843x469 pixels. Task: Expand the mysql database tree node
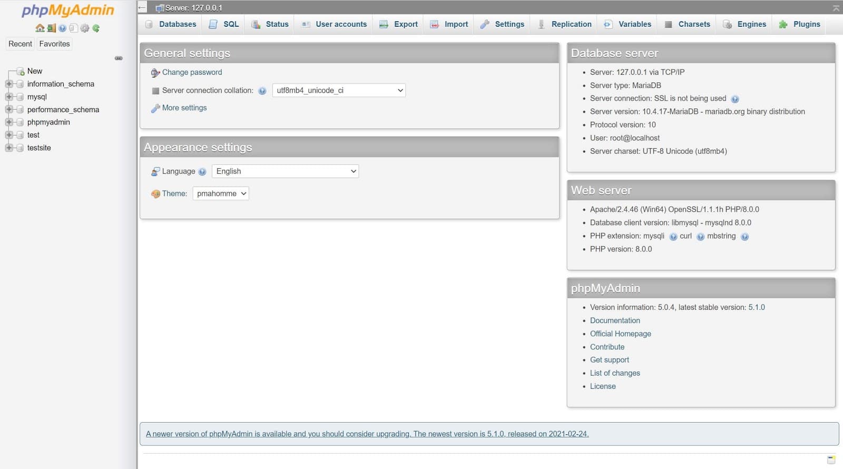[9, 97]
